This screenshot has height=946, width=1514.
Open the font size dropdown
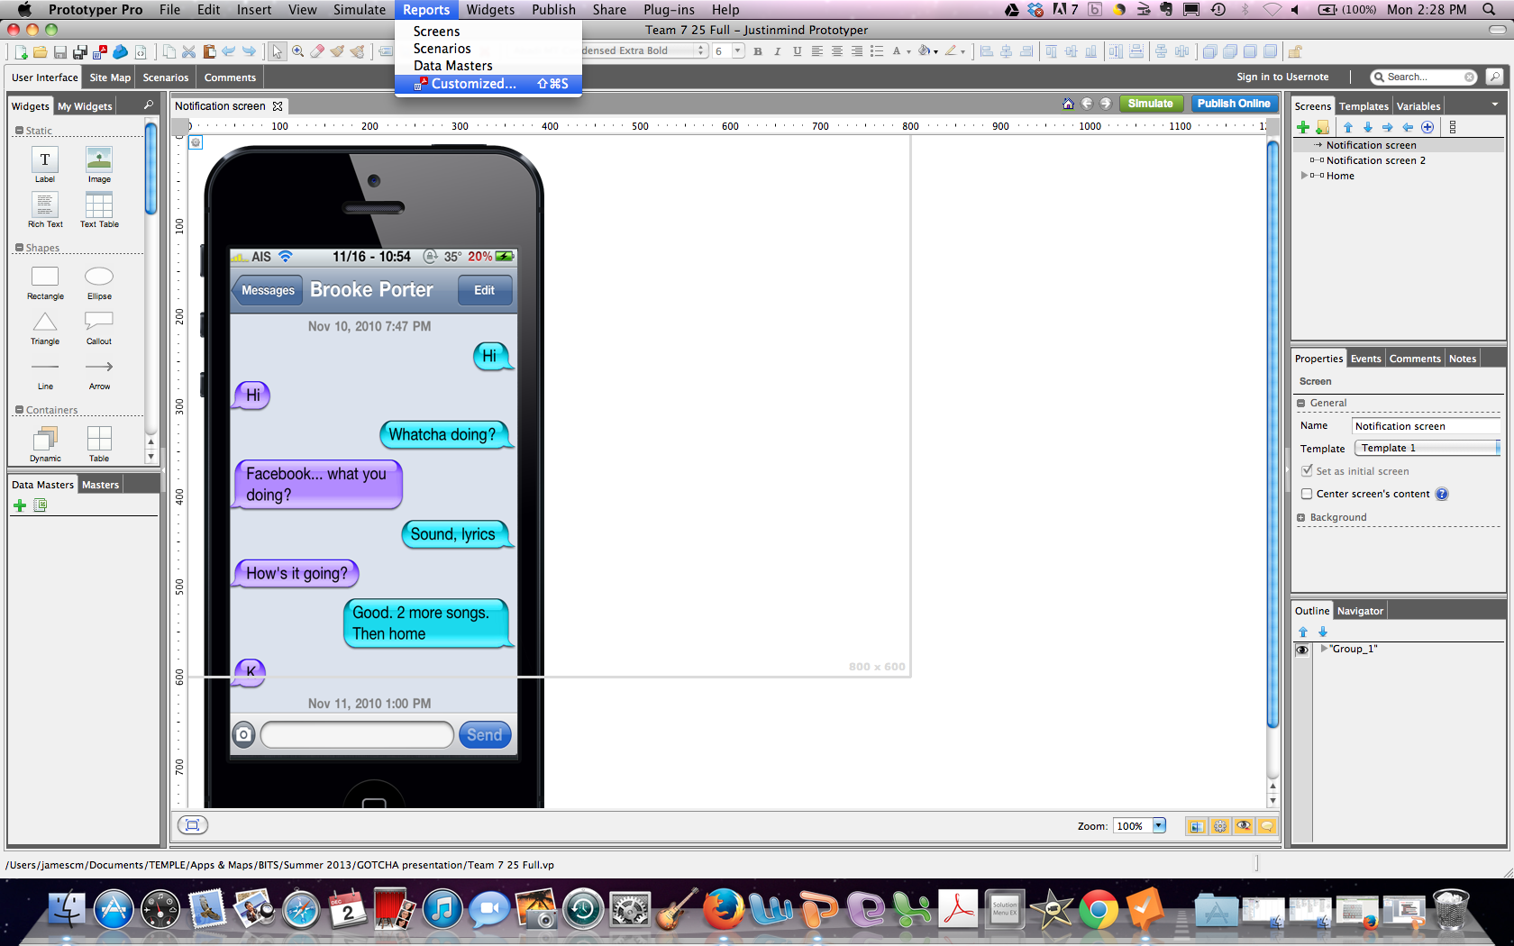click(738, 51)
